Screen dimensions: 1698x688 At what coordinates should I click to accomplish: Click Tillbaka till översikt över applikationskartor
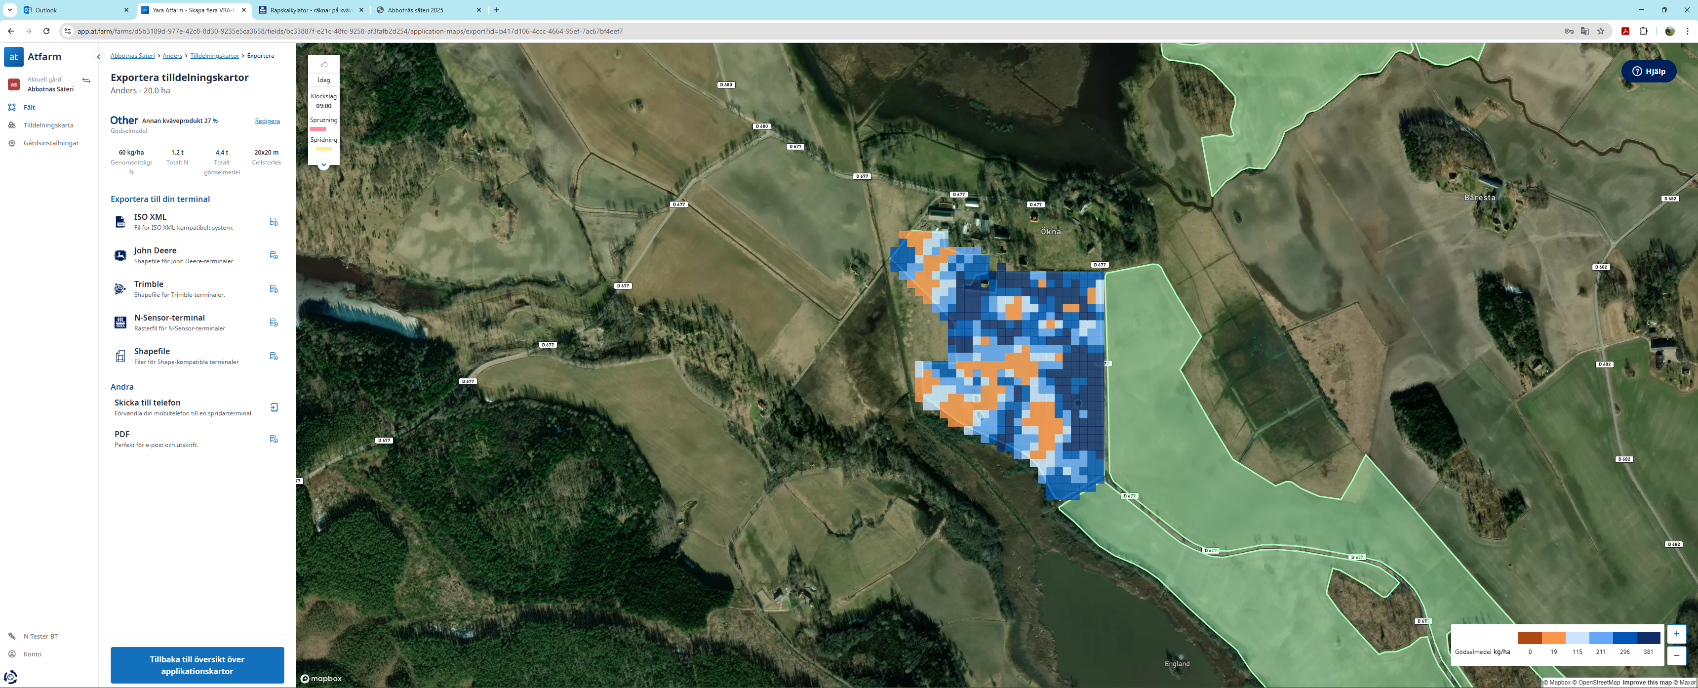coord(197,665)
